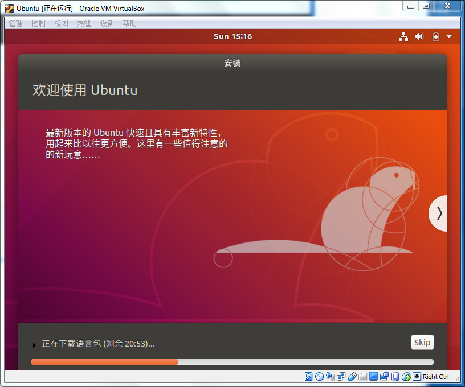Click the 正在下载语言包 status text
The height and width of the screenshot is (387, 465).
tap(98, 344)
